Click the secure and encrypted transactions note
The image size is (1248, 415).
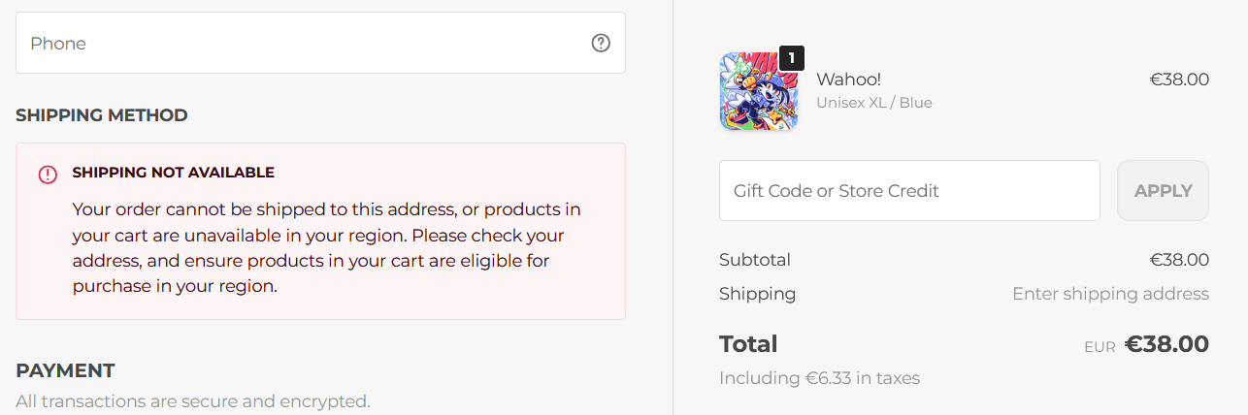[193, 400]
